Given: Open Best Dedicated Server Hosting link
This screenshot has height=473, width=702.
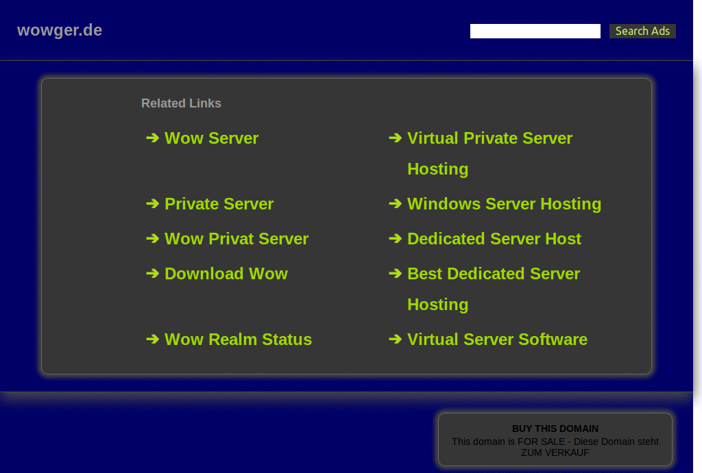Looking at the screenshot, I should 494,289.
